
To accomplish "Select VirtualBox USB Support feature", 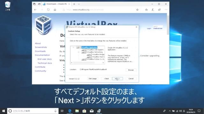I will [95, 50].
